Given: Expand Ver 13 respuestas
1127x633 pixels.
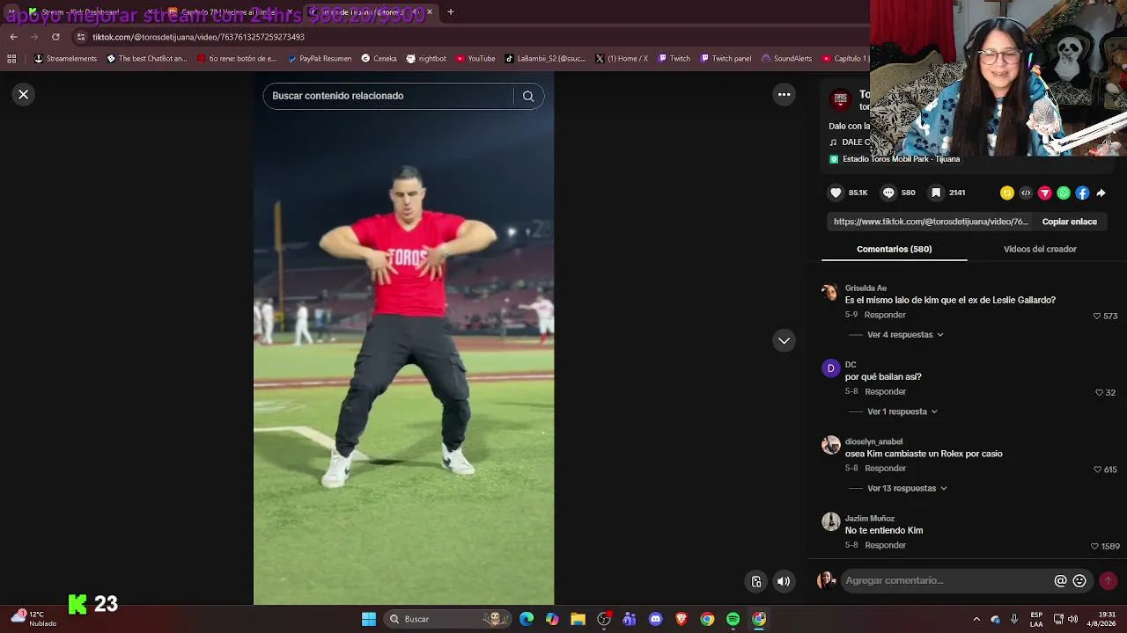Looking at the screenshot, I should (907, 488).
